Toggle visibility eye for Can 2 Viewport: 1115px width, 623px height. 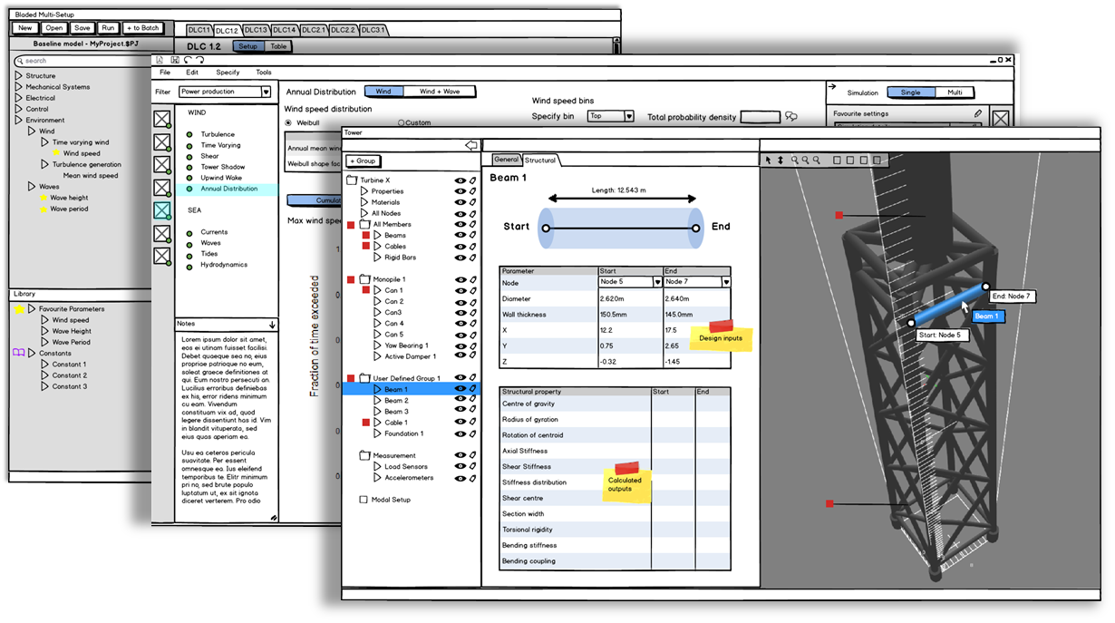(461, 301)
